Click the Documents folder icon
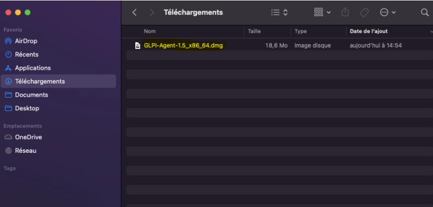The height and width of the screenshot is (207, 433). pos(9,95)
